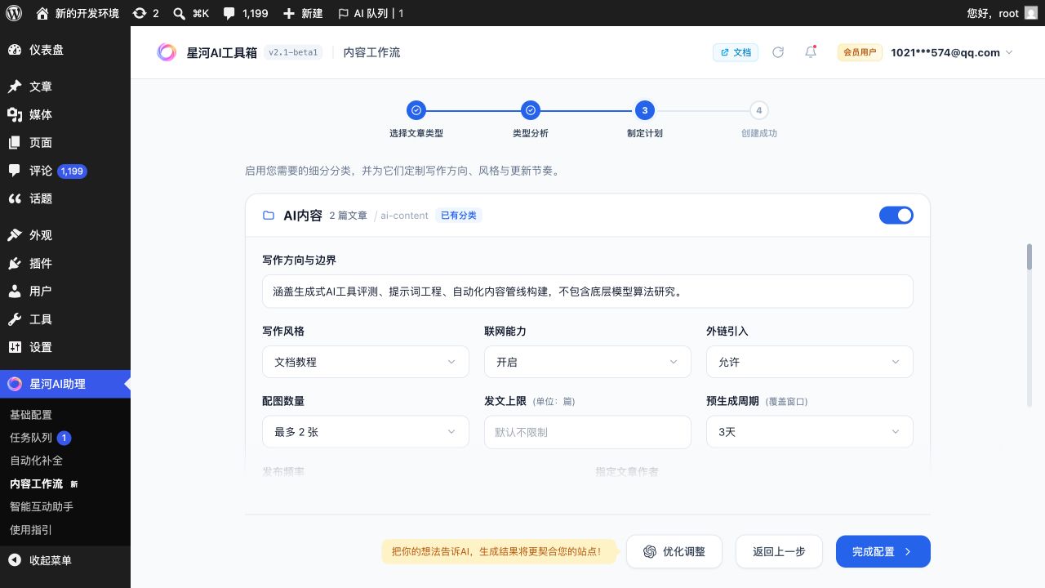Open 基础配置 submenu item
This screenshot has width=1045, height=588.
pos(31,415)
